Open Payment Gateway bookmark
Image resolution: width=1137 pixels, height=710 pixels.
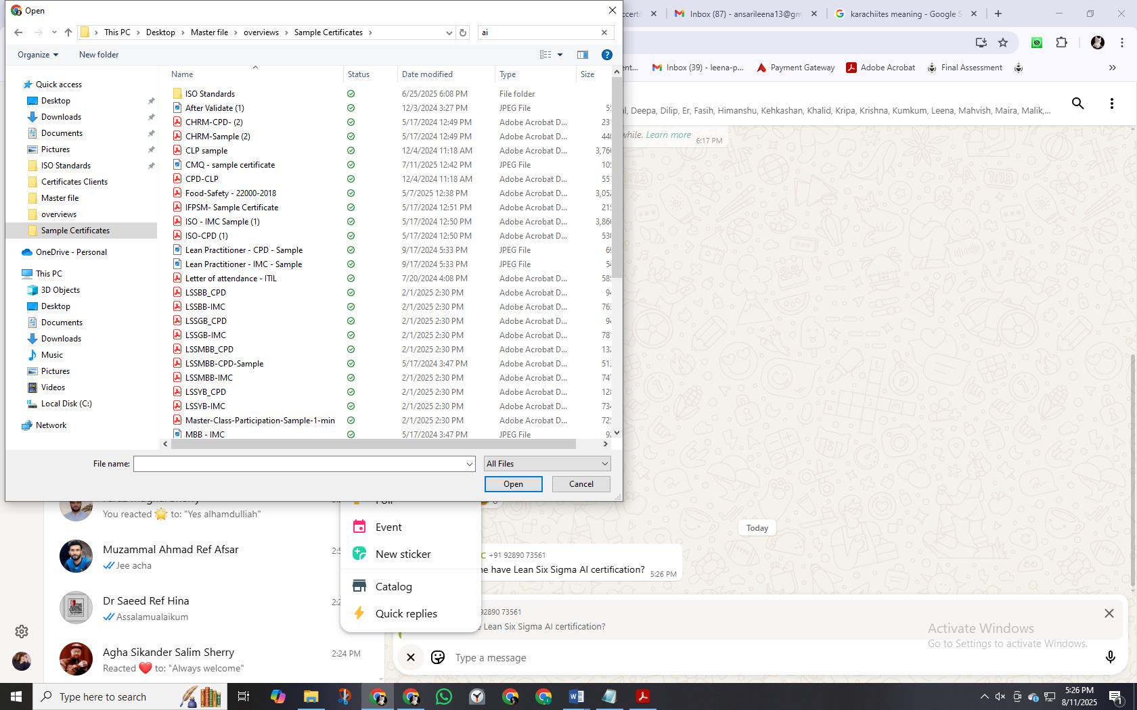(x=795, y=68)
